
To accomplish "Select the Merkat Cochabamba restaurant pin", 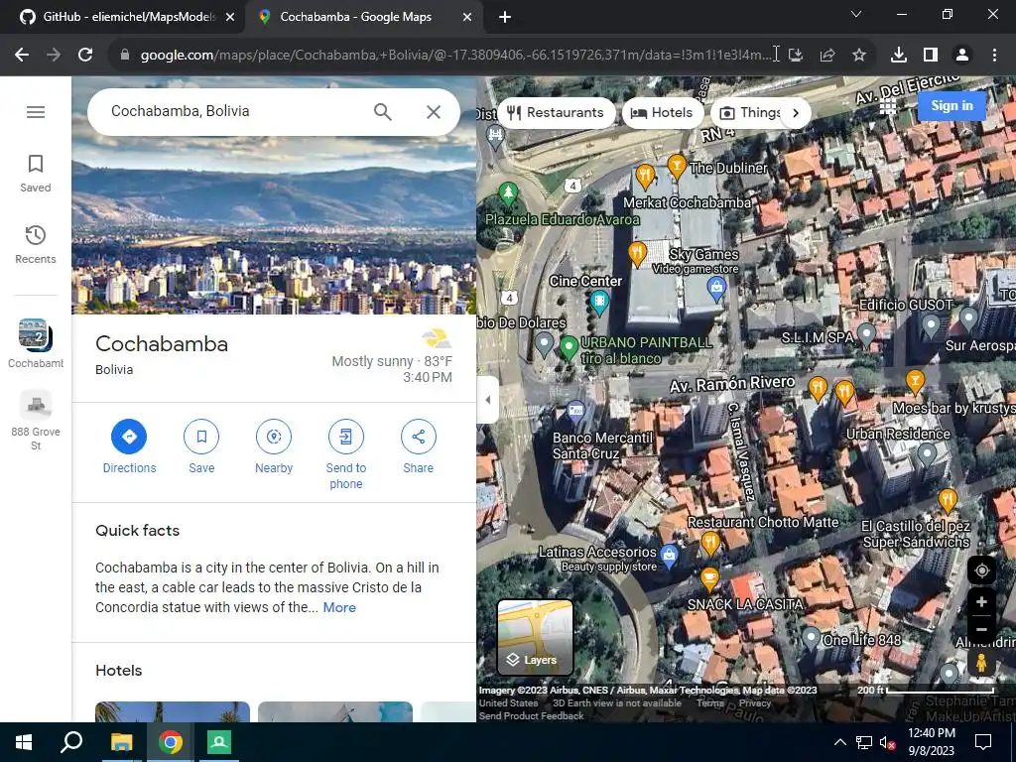I will coord(645,176).
